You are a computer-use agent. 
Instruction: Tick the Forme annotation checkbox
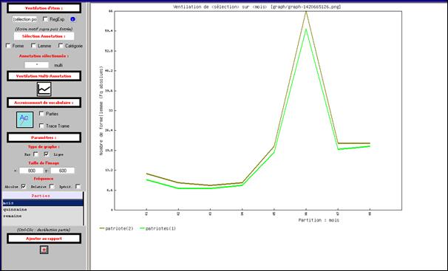tap(8, 46)
